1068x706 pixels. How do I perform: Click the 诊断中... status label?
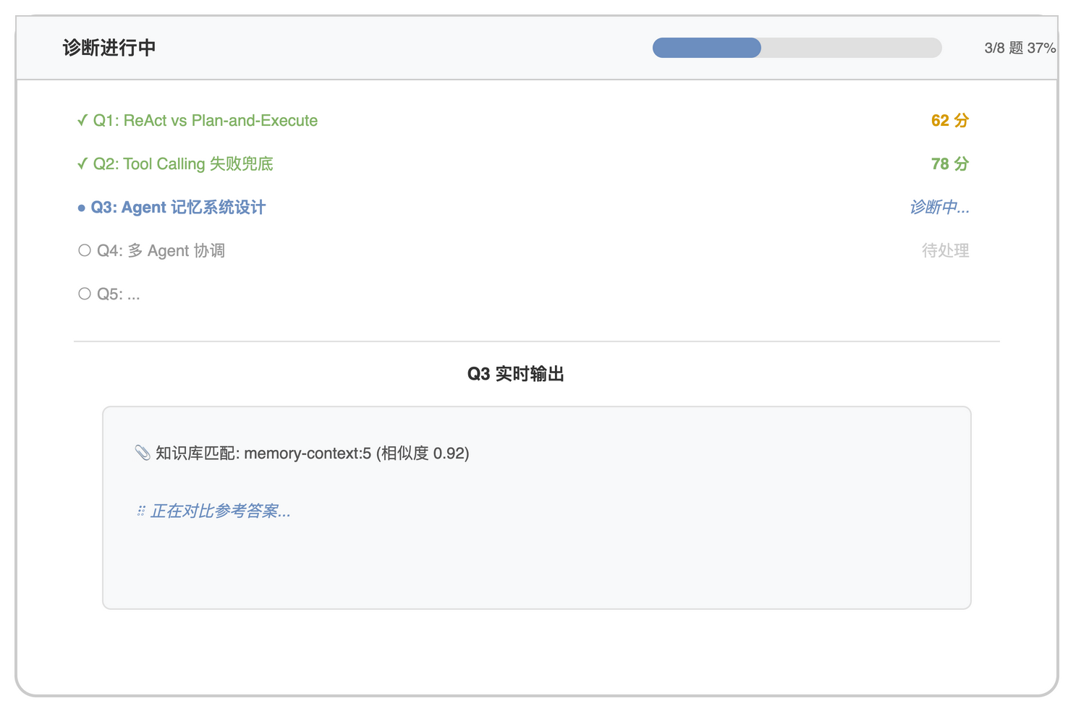(x=939, y=208)
